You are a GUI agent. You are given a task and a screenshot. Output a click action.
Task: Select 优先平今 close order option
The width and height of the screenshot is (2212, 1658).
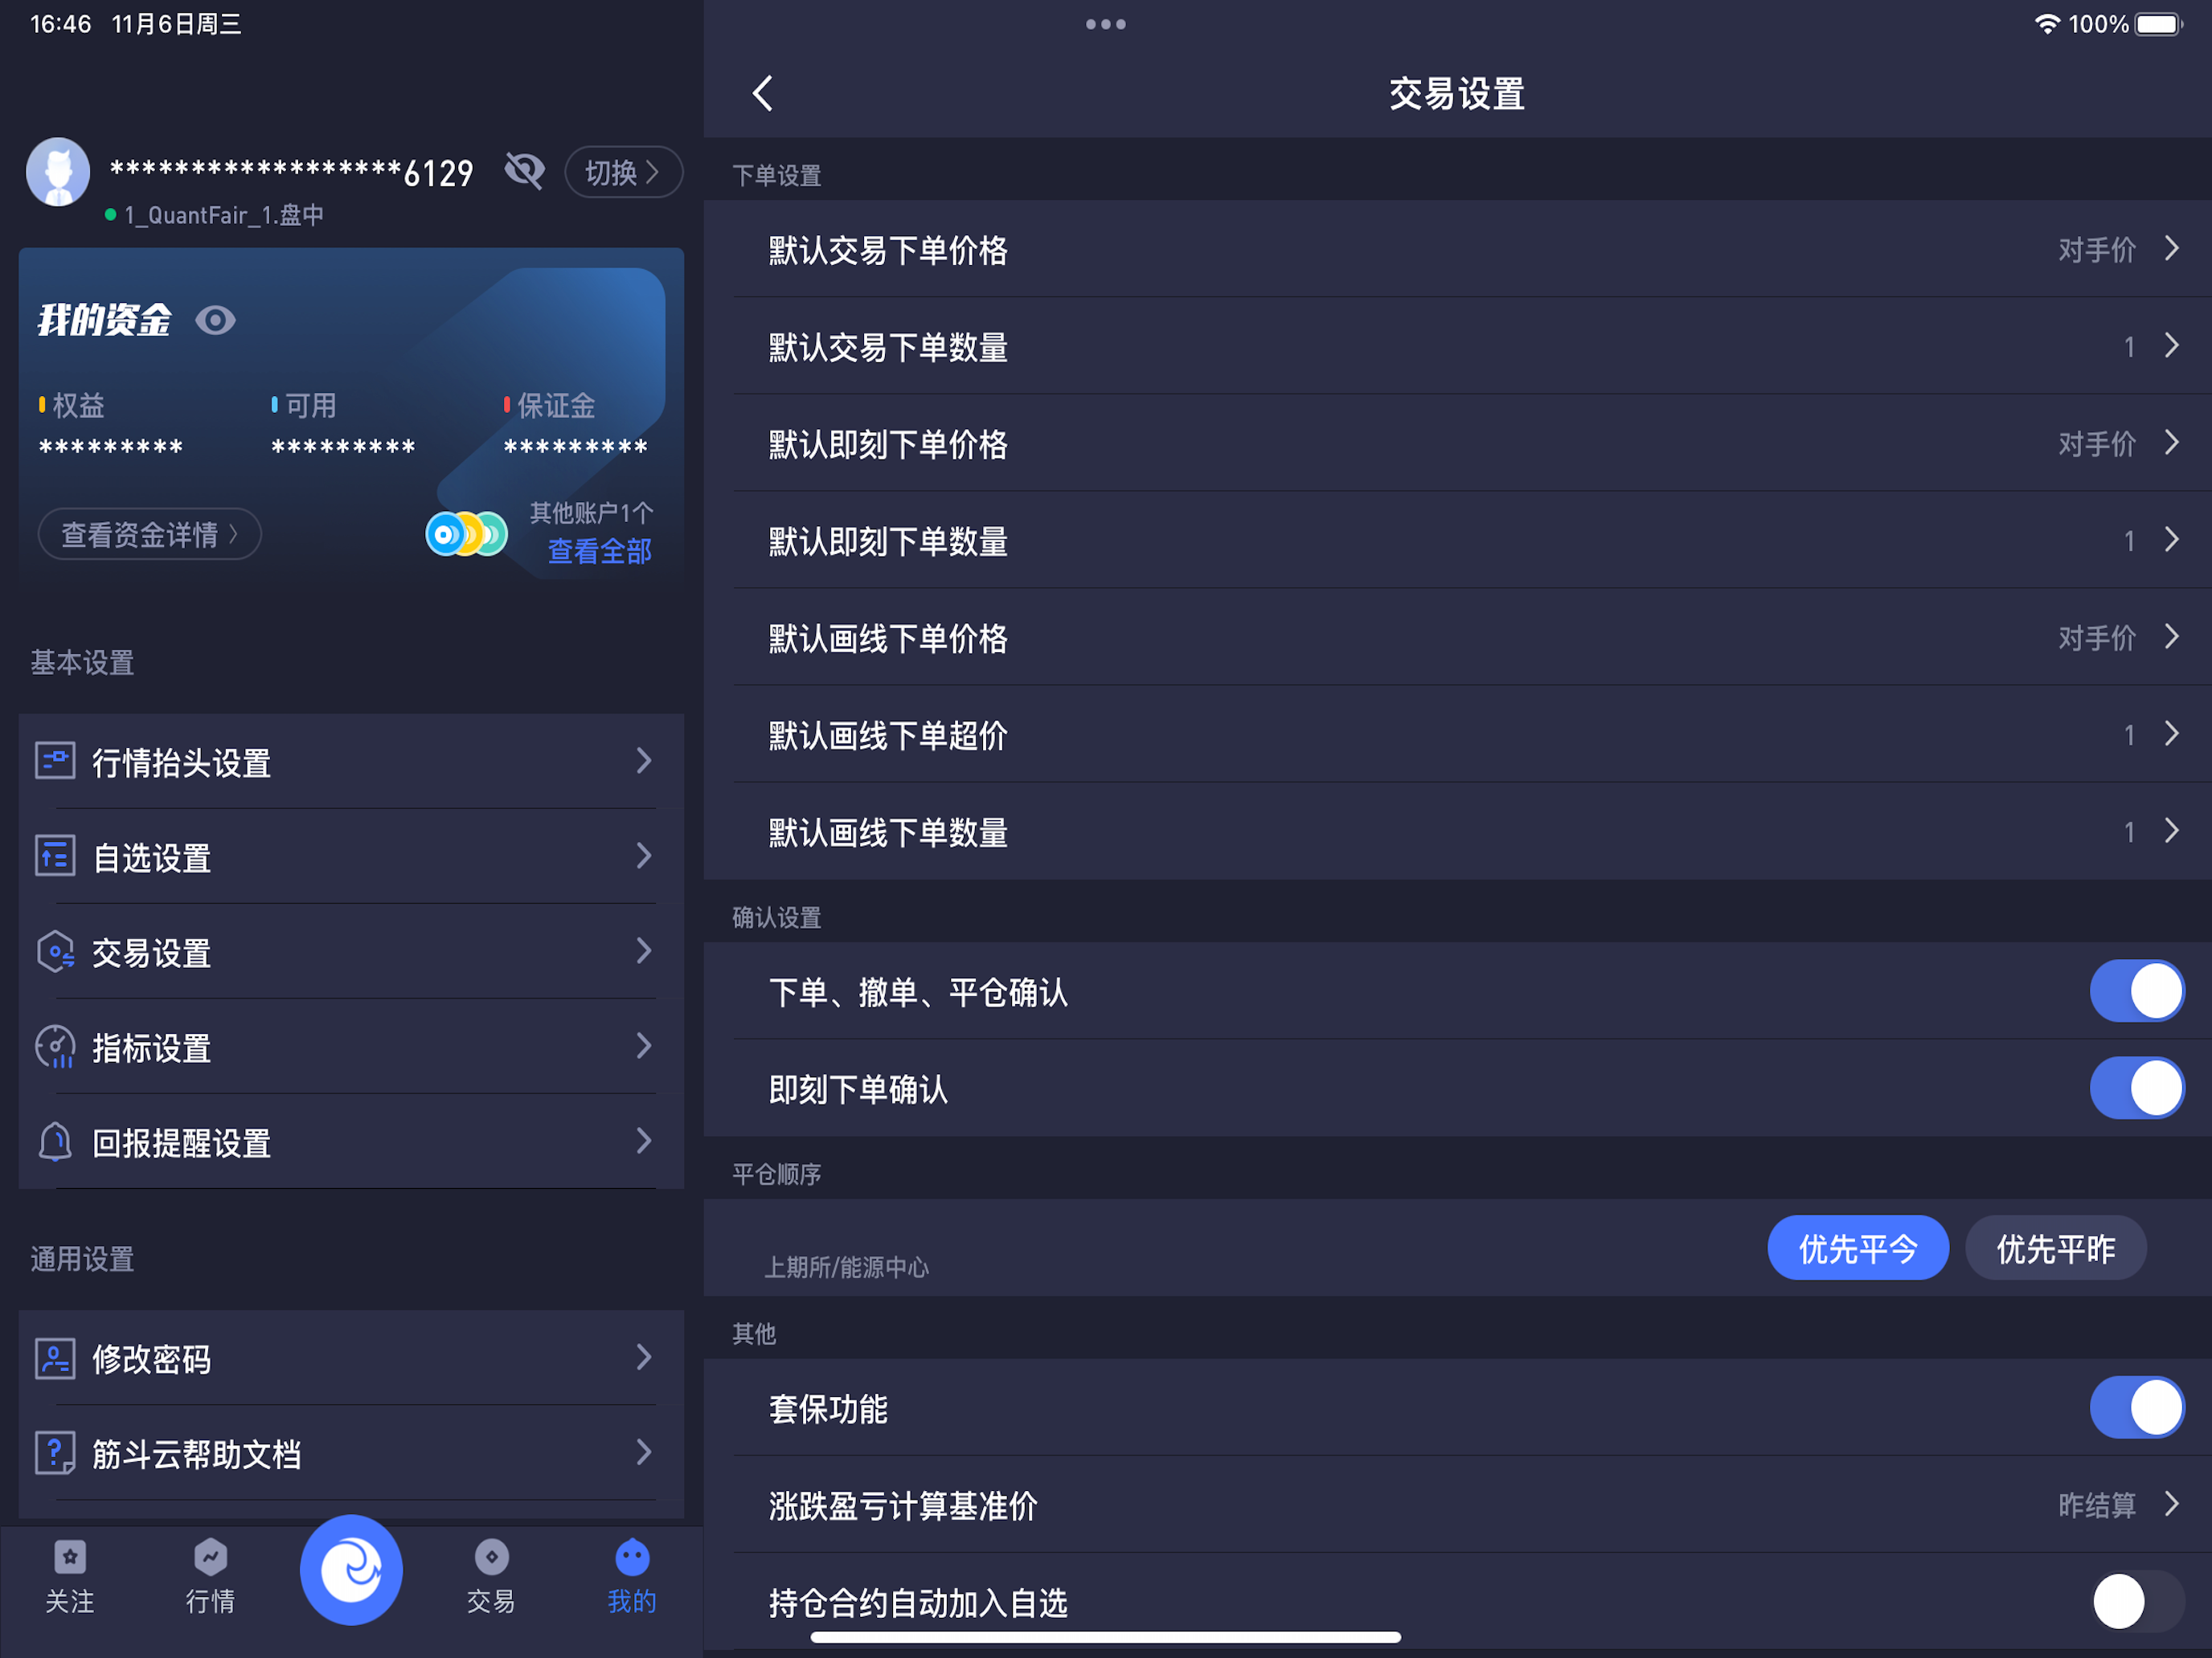1858,1248
